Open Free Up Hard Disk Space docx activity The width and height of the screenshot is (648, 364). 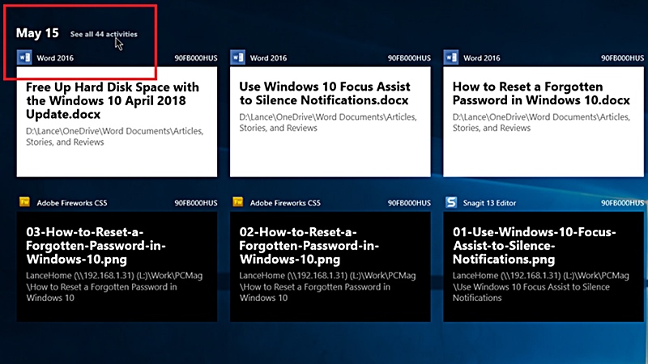(117, 121)
